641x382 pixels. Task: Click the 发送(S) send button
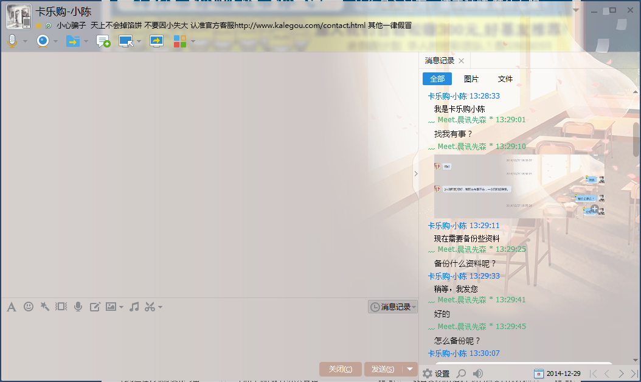point(383,369)
